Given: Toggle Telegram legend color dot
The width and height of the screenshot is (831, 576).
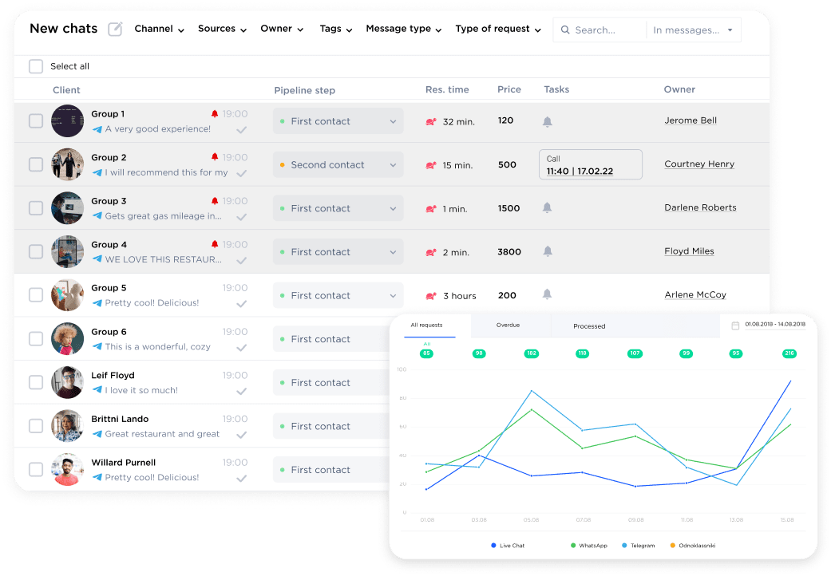Looking at the screenshot, I should 624,546.
